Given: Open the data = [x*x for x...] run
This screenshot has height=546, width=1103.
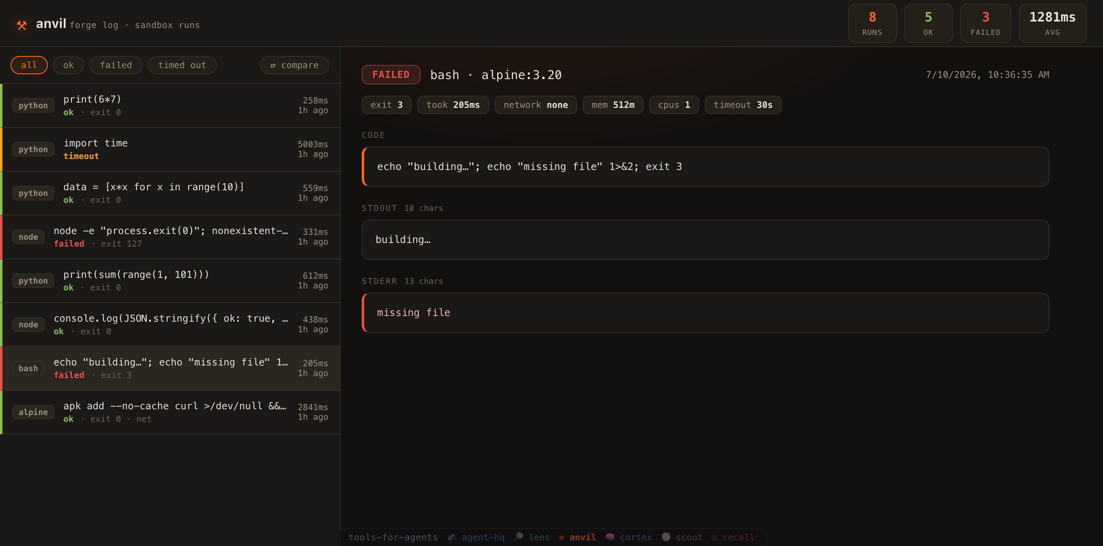Looking at the screenshot, I should [x=170, y=193].
